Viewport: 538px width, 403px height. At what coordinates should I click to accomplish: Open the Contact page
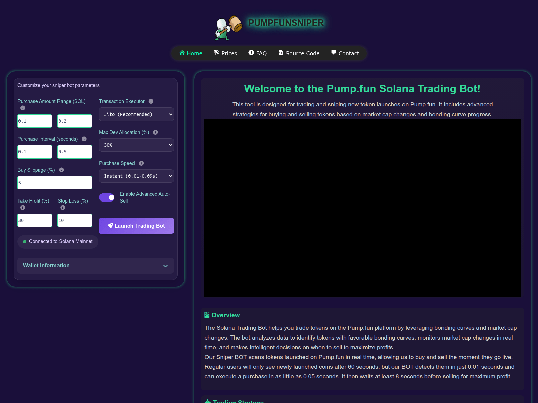click(345, 53)
